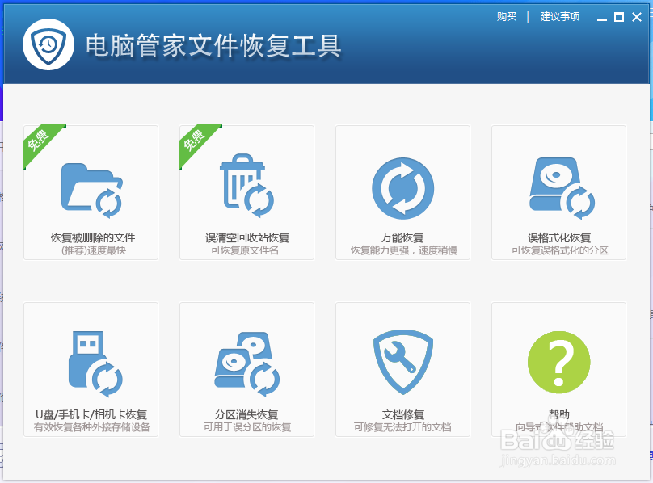Maximize the recovery tool window
This screenshot has height=483, width=653.
[619, 17]
